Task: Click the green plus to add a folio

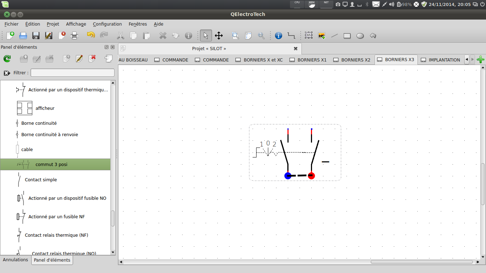Action: coord(480,60)
